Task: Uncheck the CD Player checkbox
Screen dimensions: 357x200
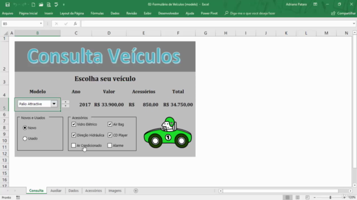Action: tap(110, 135)
